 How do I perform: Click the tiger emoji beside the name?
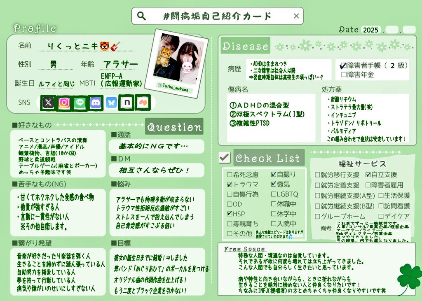pyautogui.click(x=104, y=46)
